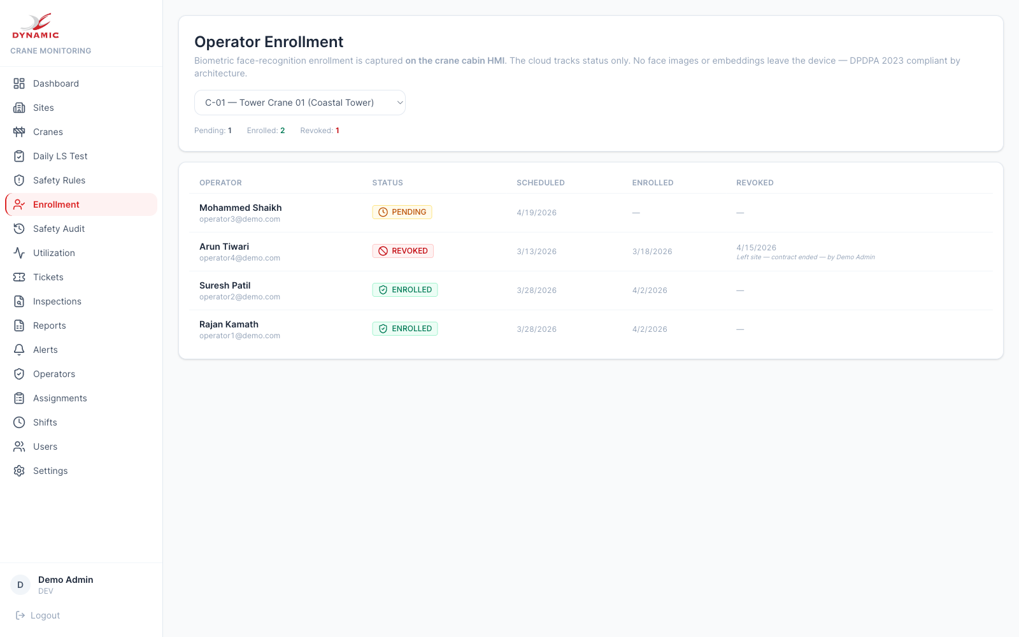Viewport: 1019px width, 637px height.
Task: Click the Dashboard grid icon in sidebar
Action: [x=19, y=83]
